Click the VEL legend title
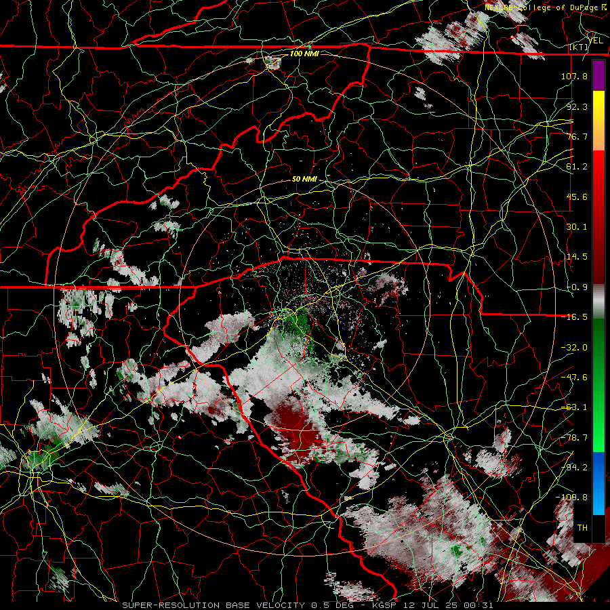The image size is (610, 610). (x=595, y=41)
